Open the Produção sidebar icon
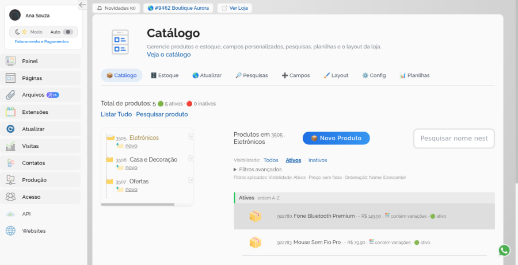Viewport: 518px width, 265px height. 10,180
